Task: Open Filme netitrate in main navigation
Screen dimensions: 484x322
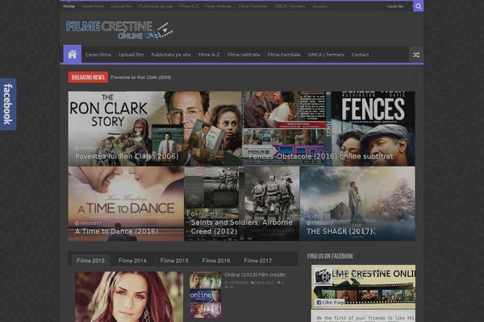Action: 244,55
